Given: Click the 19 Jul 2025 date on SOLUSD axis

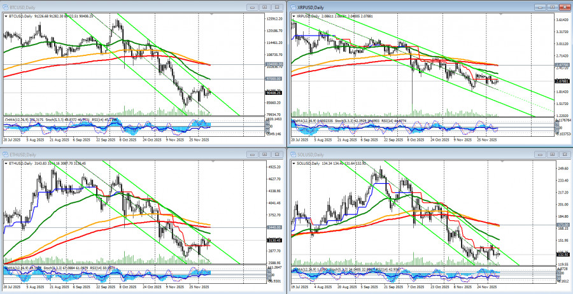Looking at the screenshot, I should coord(300,288).
